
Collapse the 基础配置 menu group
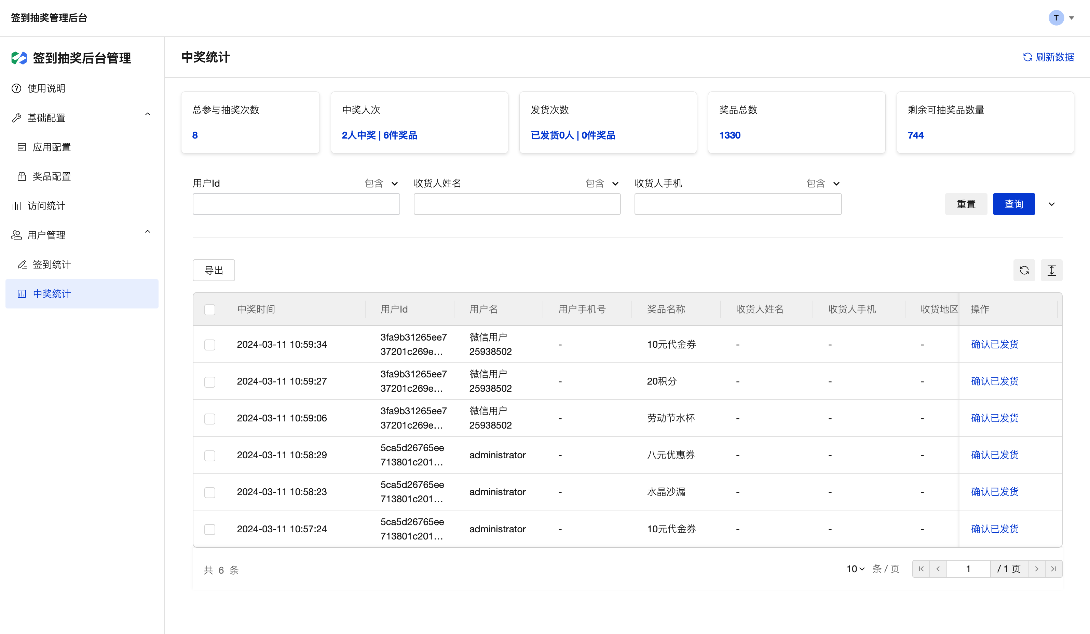click(x=148, y=114)
